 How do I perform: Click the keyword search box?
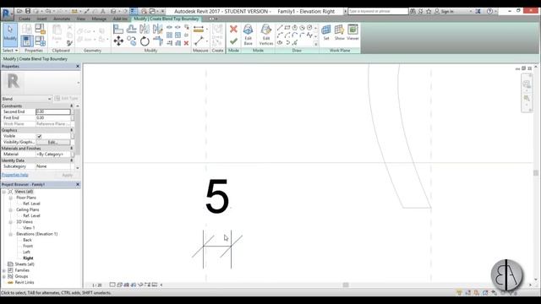(378, 11)
